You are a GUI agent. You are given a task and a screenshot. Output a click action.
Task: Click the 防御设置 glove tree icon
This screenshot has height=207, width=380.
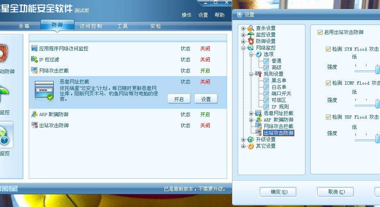coord(251,41)
